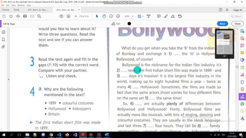Open Word from taskbar
Viewport: 246px width, 138px height.
107,135
